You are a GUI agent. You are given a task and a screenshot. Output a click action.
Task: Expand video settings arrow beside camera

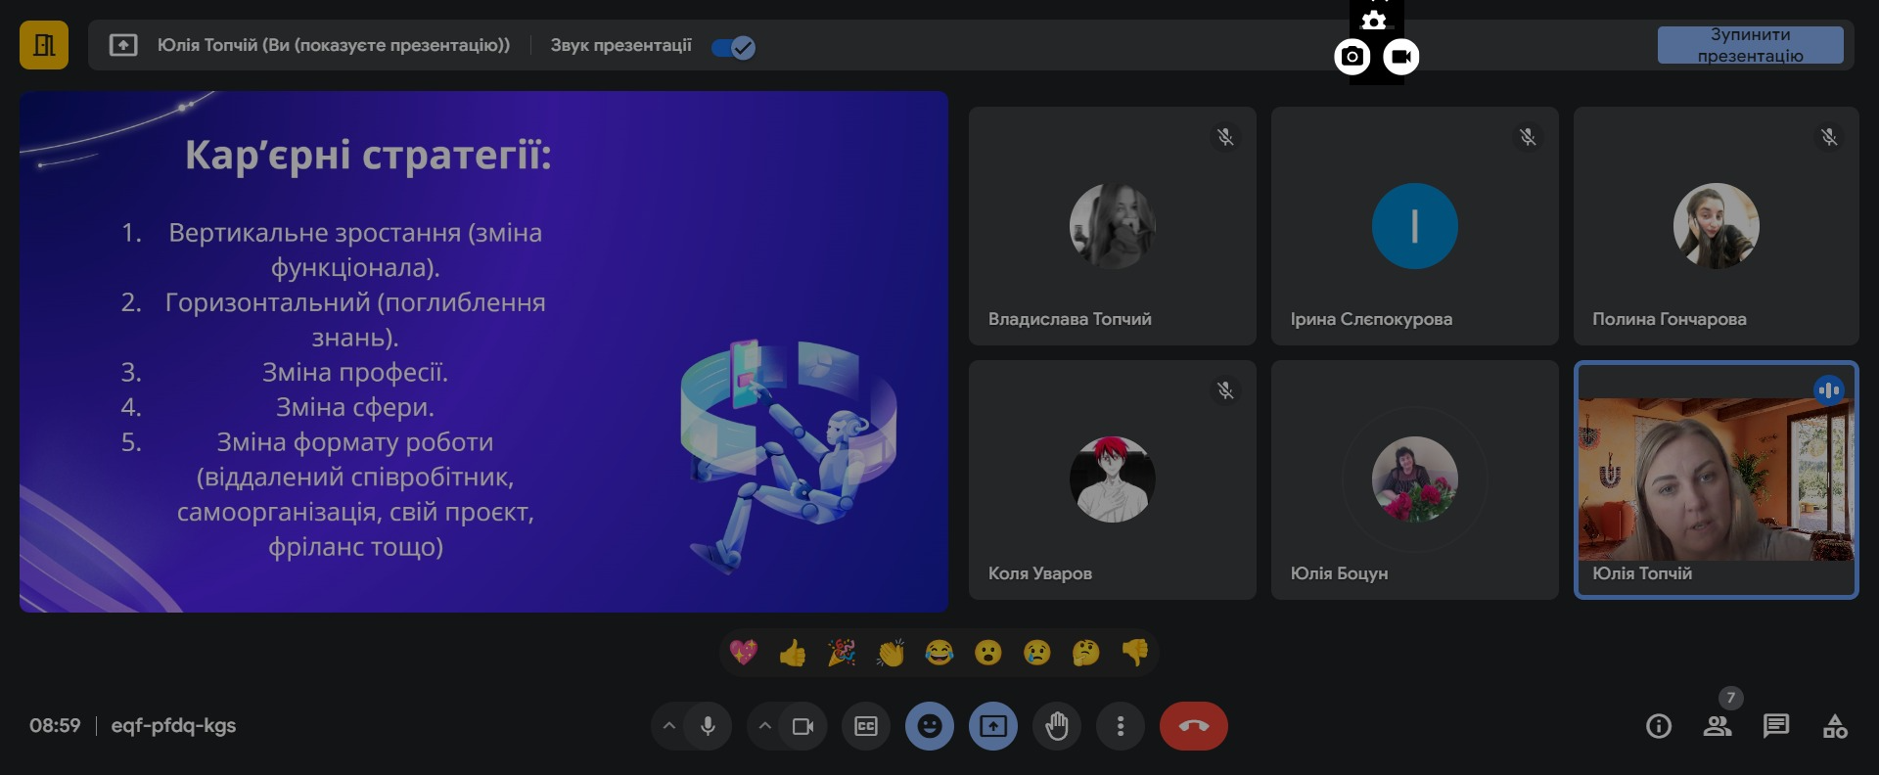click(765, 726)
